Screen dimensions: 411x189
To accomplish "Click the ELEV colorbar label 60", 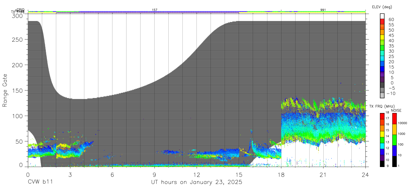I will 391,19.
